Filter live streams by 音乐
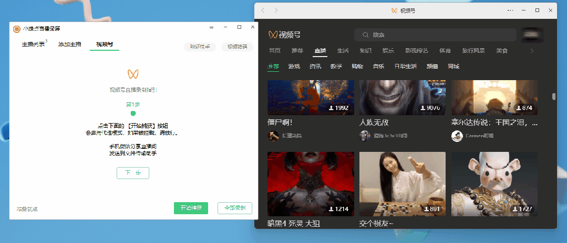This screenshot has height=243, width=567. coord(378,67)
